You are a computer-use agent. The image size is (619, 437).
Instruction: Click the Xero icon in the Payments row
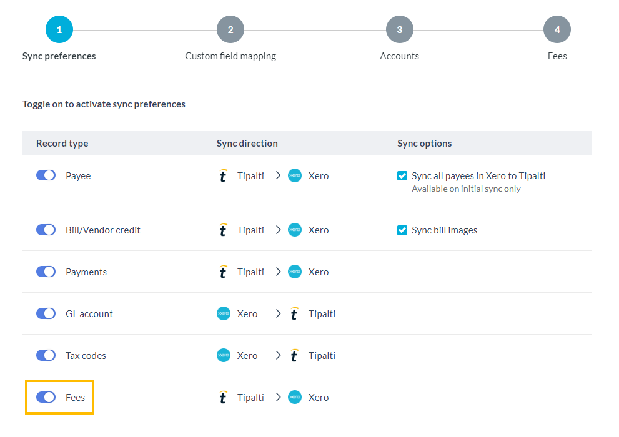(294, 272)
